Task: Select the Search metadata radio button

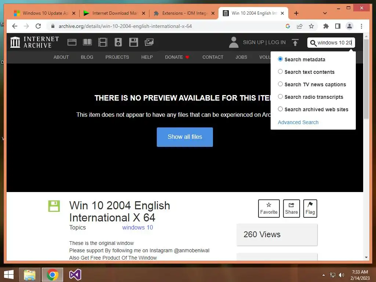Action: click(280, 59)
